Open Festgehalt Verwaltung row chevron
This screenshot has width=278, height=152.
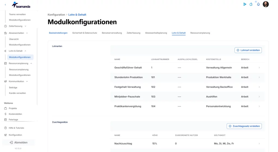pos(259,87)
